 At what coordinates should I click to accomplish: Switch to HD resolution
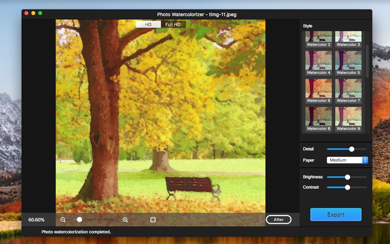tap(148, 24)
